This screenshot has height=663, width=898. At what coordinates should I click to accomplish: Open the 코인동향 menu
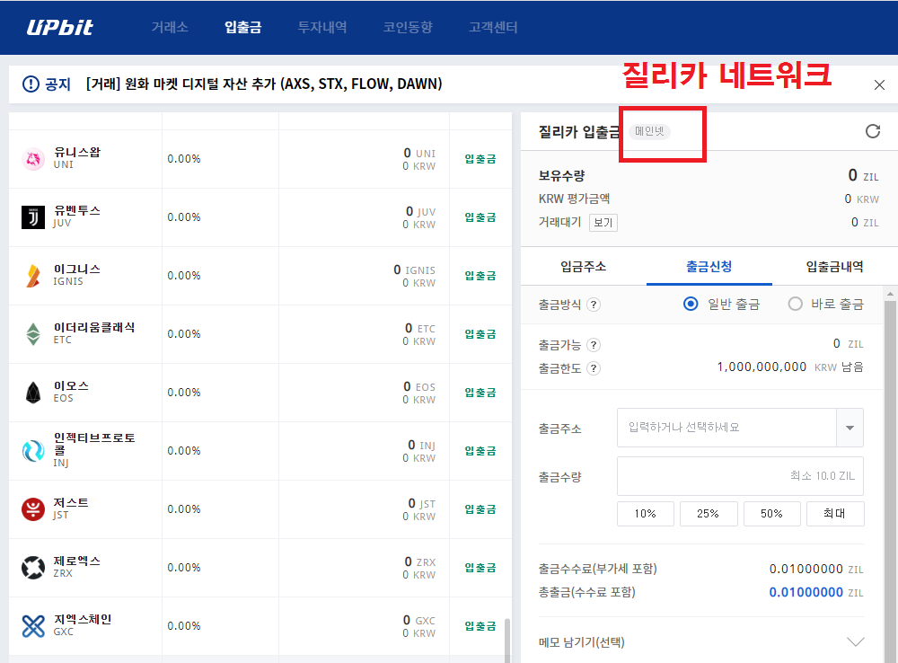coord(408,27)
